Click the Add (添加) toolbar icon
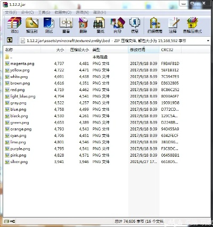 (14, 23)
